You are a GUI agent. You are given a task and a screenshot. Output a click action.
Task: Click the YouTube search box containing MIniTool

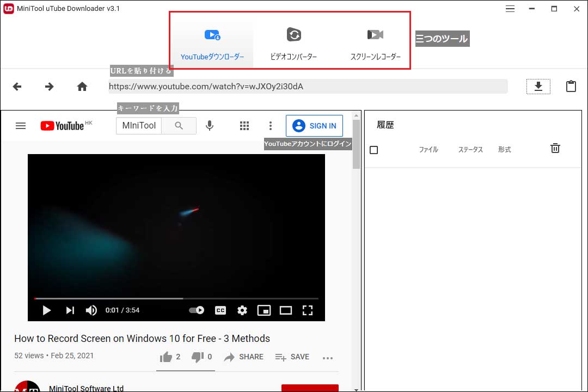point(139,126)
